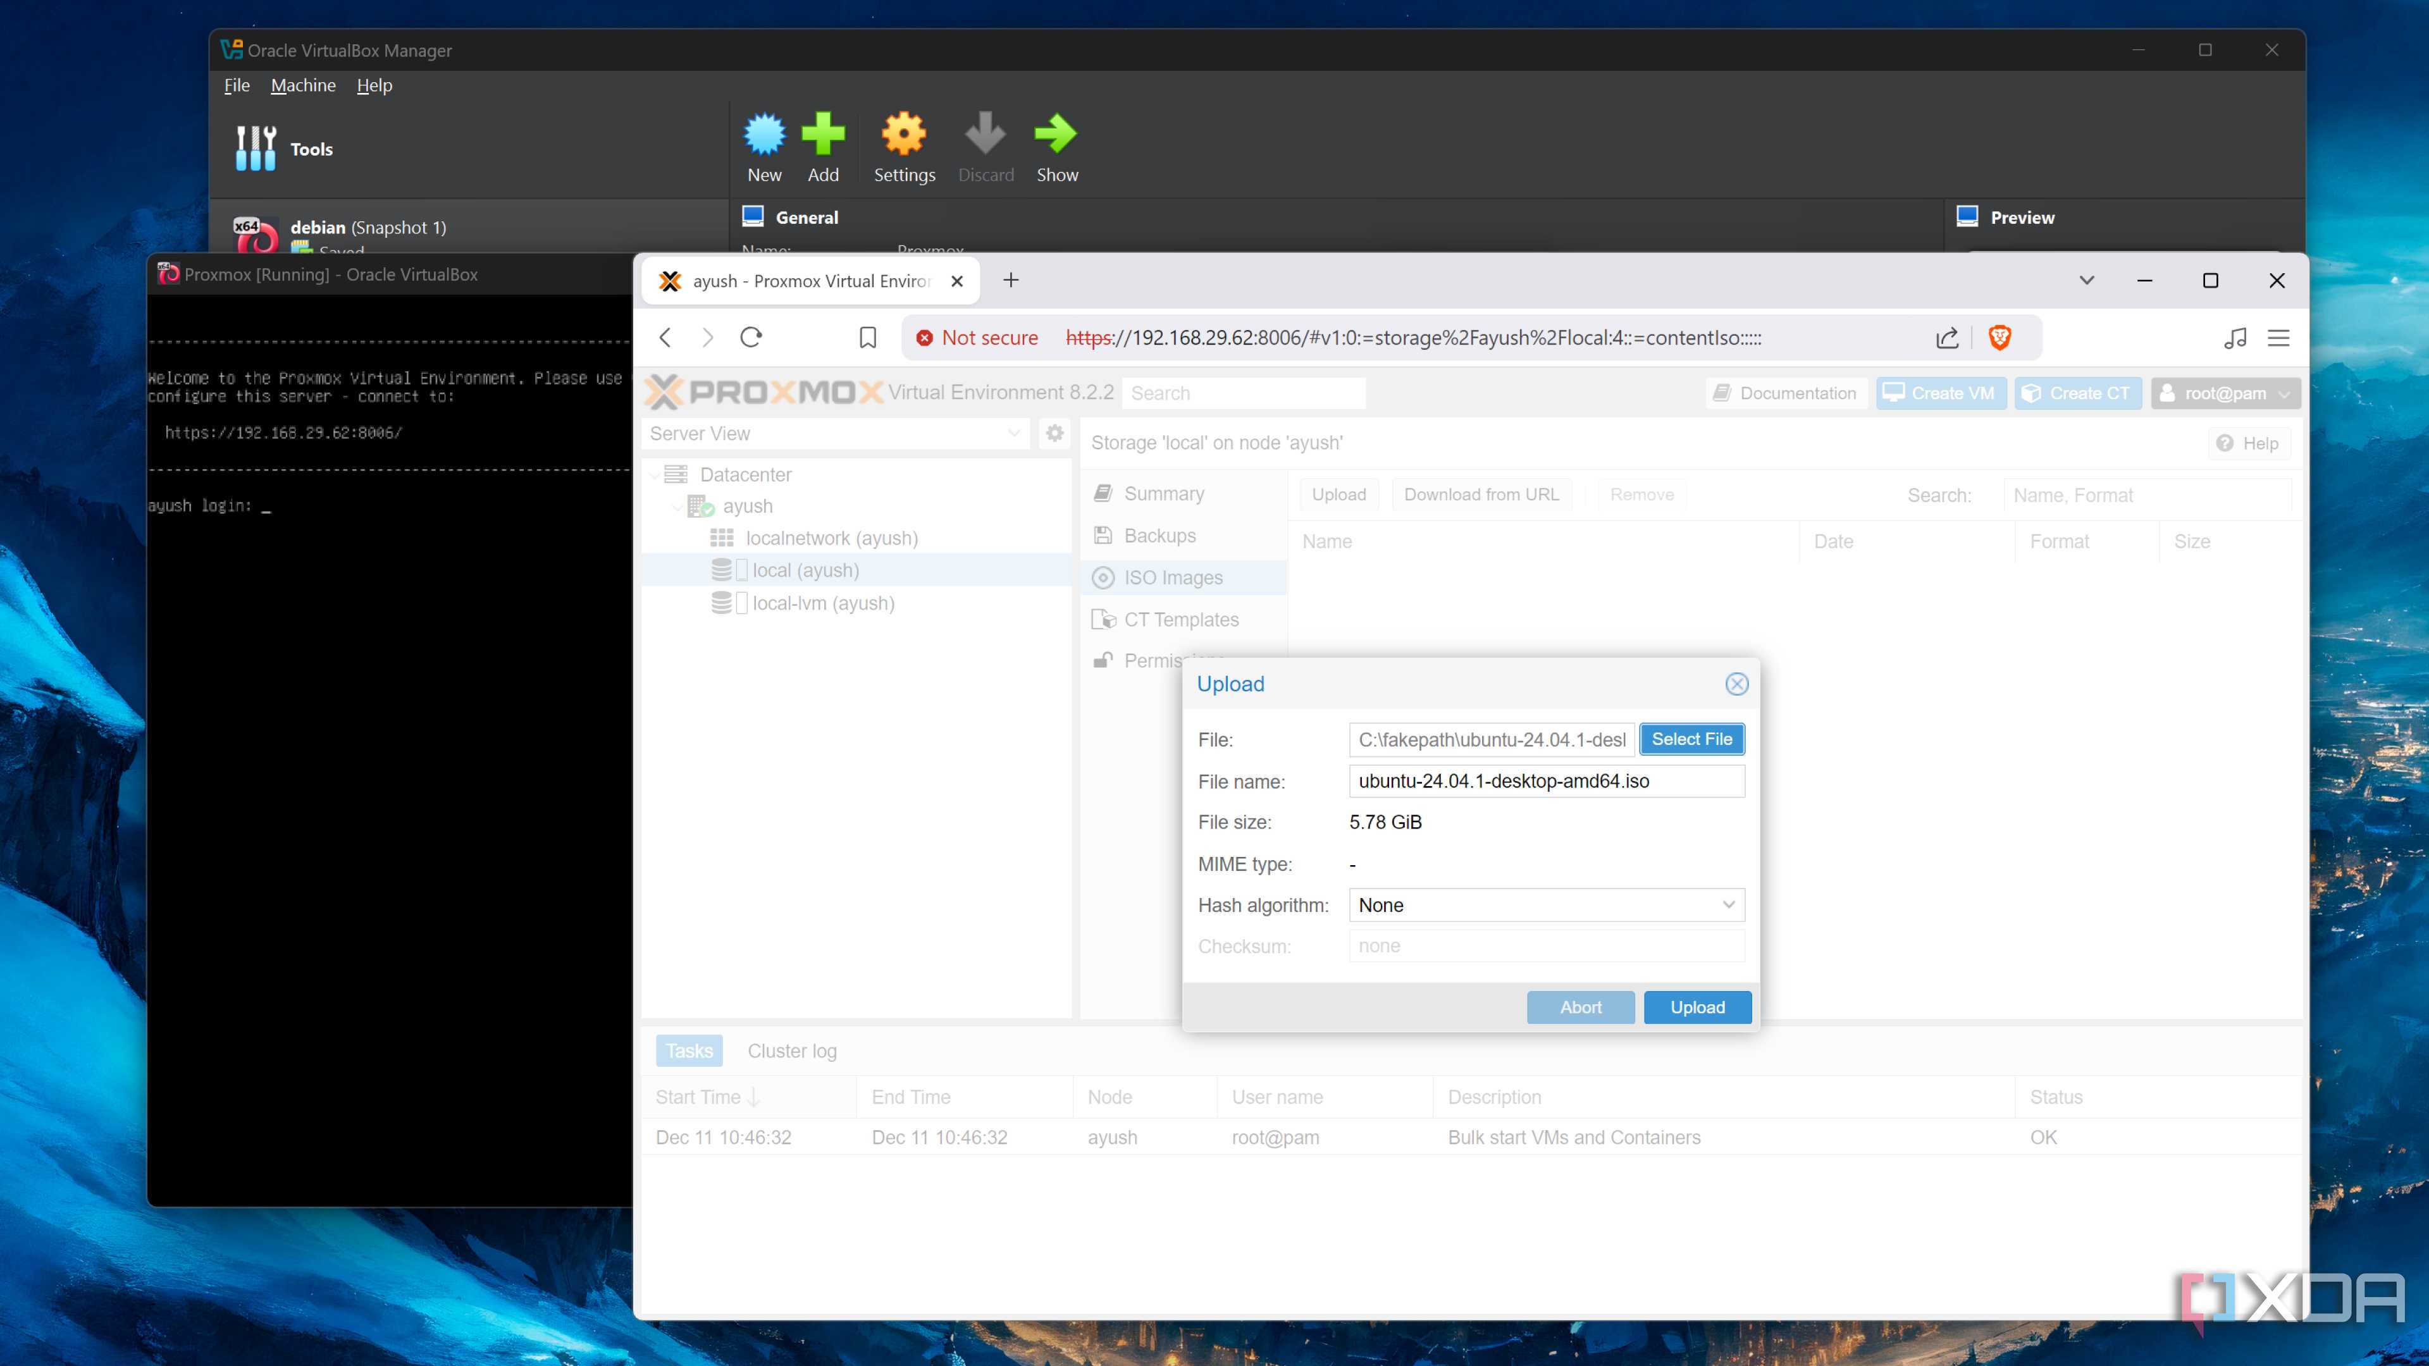This screenshot has width=2429, height=1366.
Task: Click the Create VM button
Action: [1941, 393]
